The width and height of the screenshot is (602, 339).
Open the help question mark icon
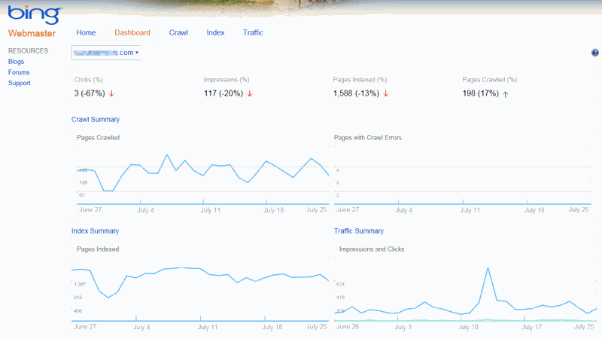point(595,53)
